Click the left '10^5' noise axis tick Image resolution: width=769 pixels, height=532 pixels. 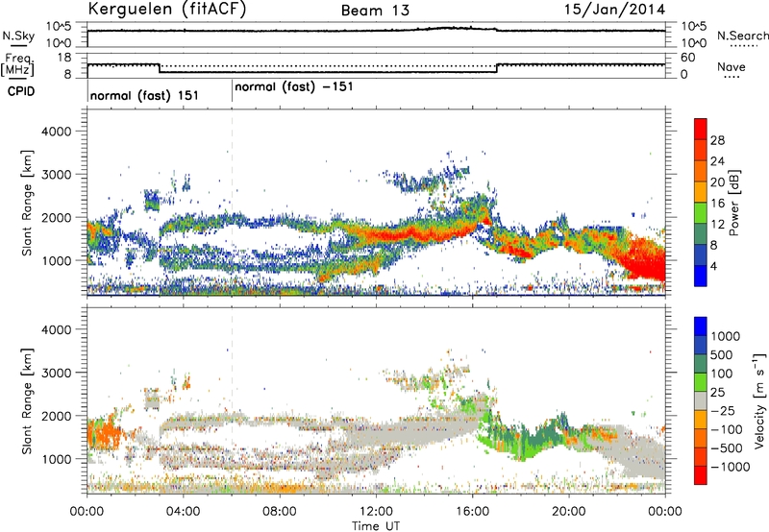[x=59, y=26]
